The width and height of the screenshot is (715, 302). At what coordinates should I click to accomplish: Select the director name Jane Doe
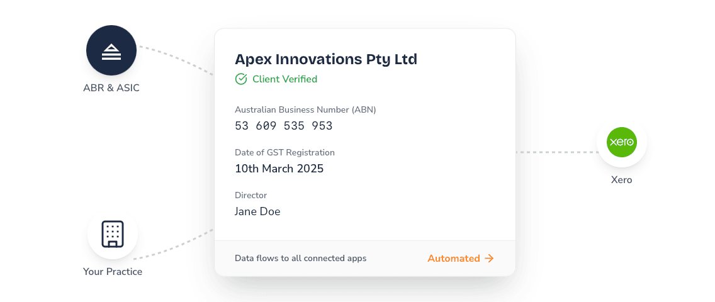pos(257,211)
